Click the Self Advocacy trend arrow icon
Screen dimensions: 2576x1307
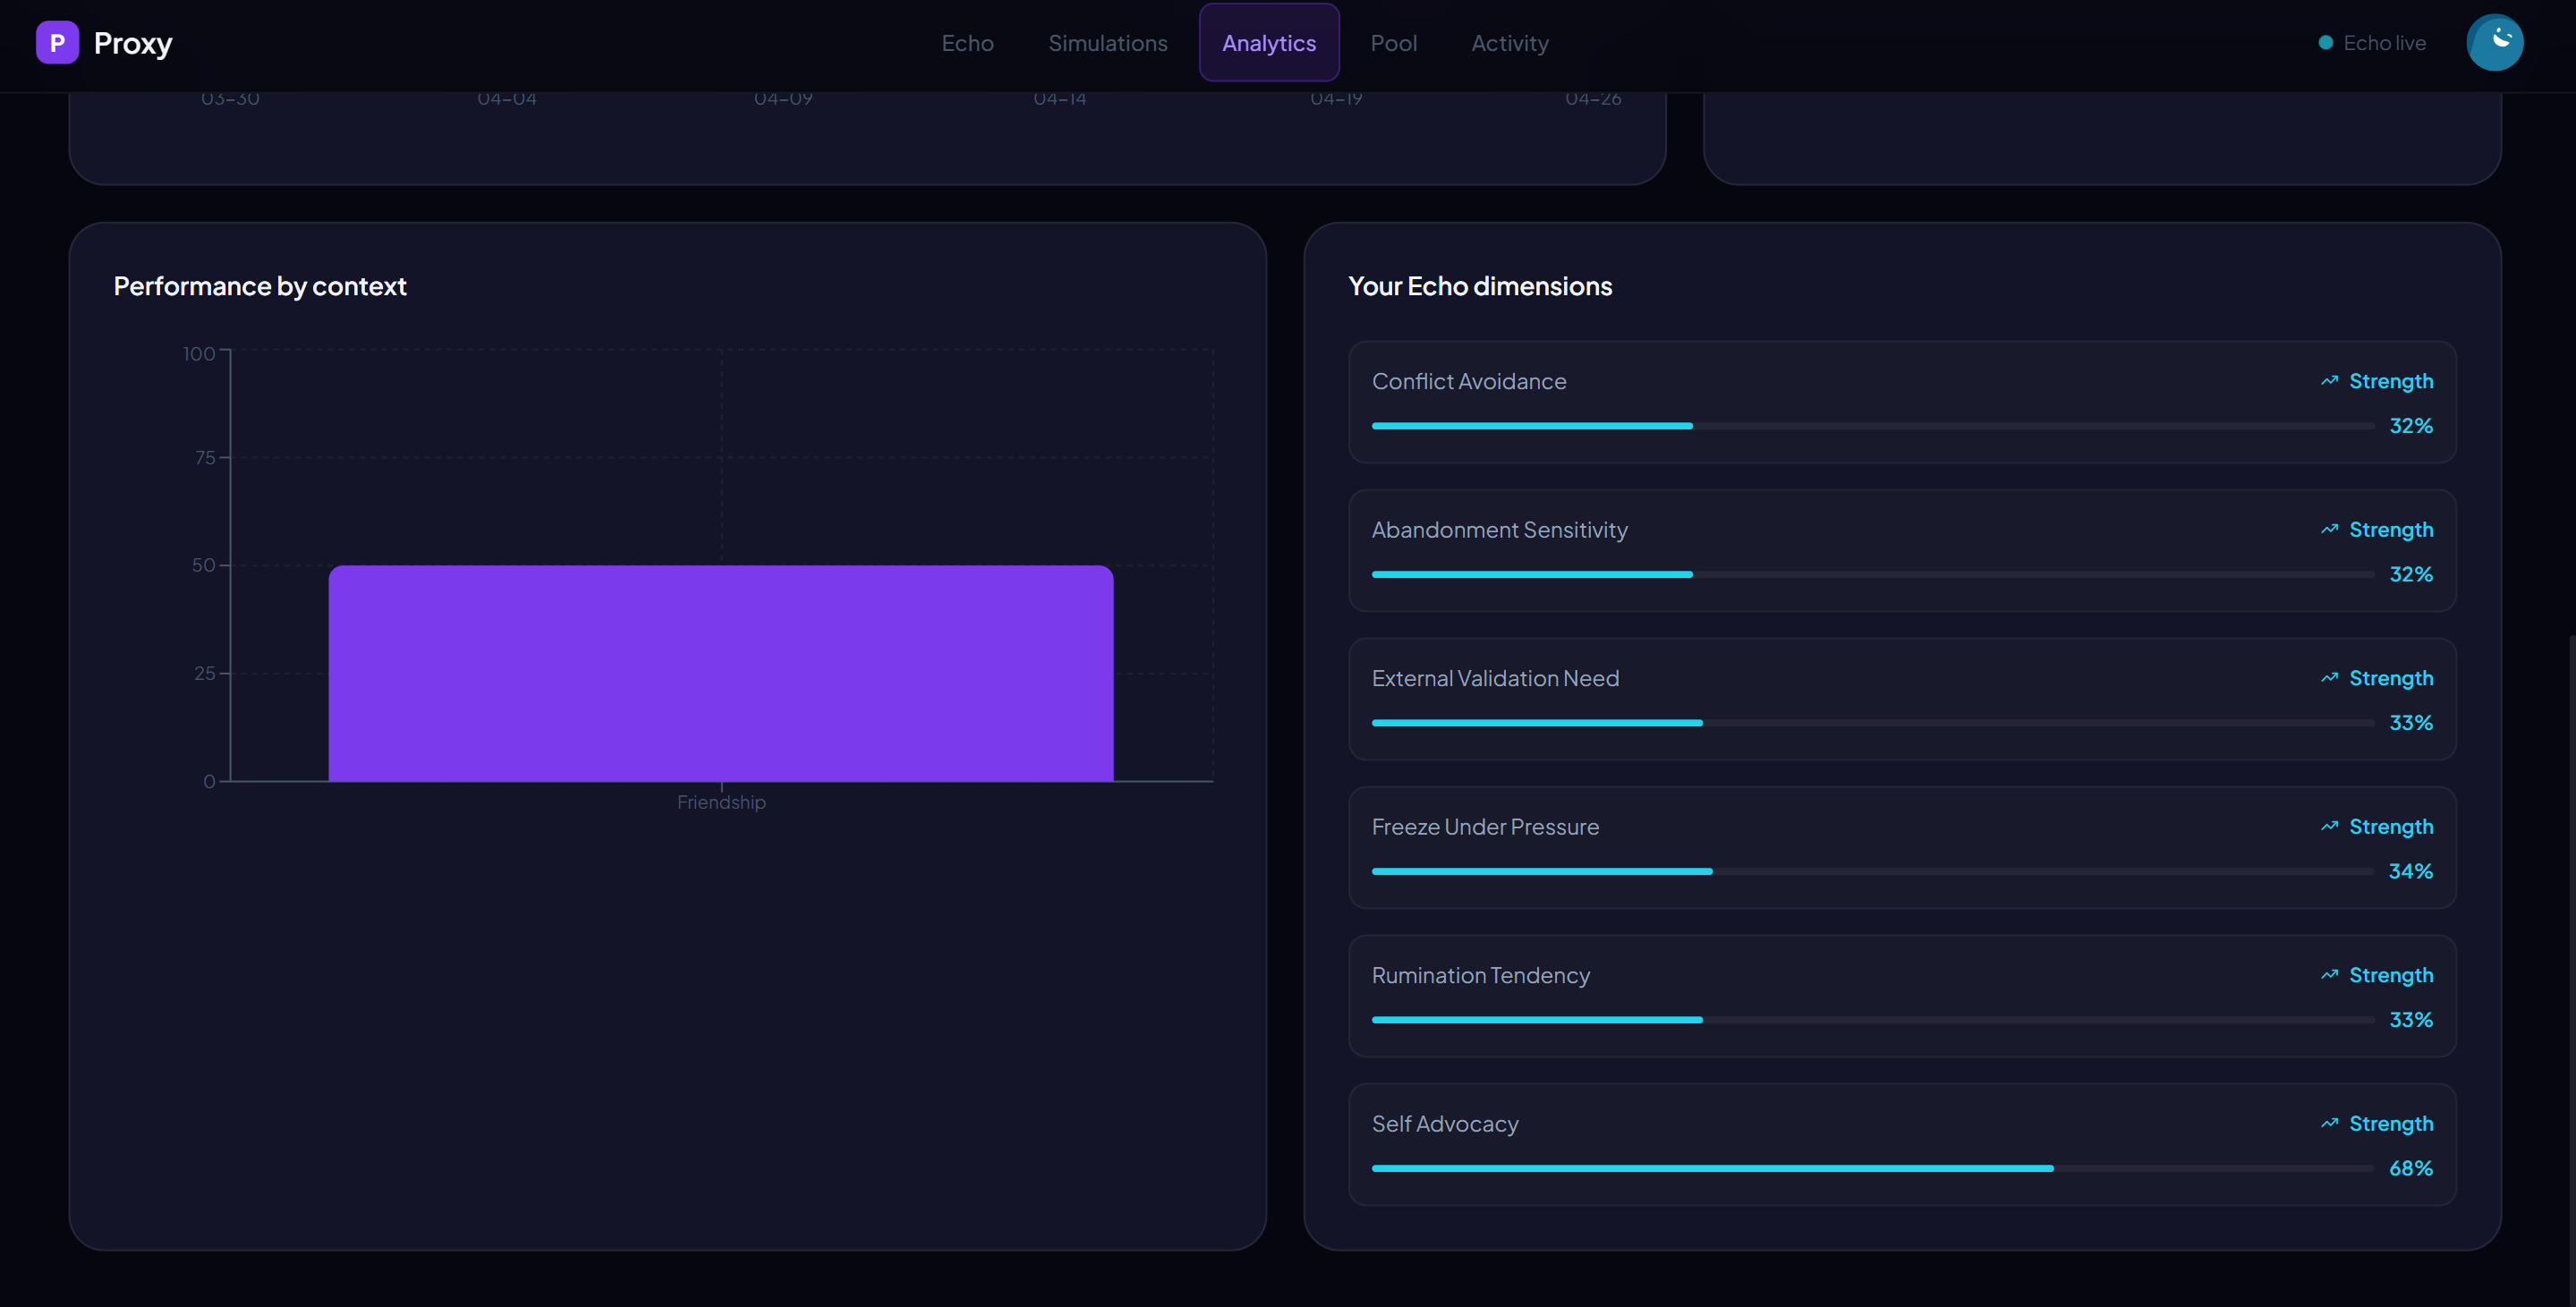pos(2329,1123)
